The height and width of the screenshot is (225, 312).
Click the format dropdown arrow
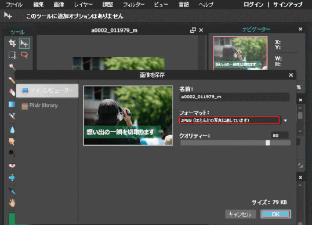pos(285,121)
